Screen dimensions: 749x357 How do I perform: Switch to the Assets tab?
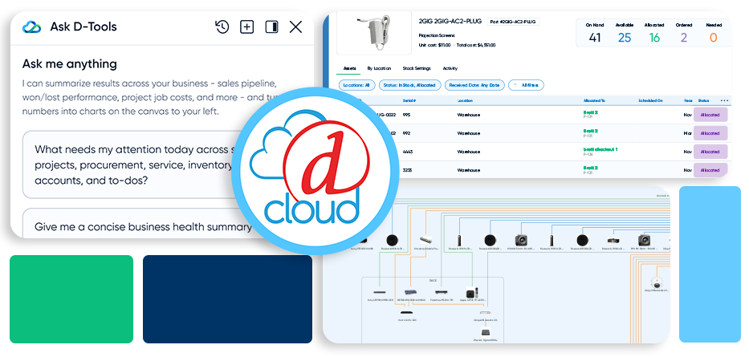click(x=349, y=68)
